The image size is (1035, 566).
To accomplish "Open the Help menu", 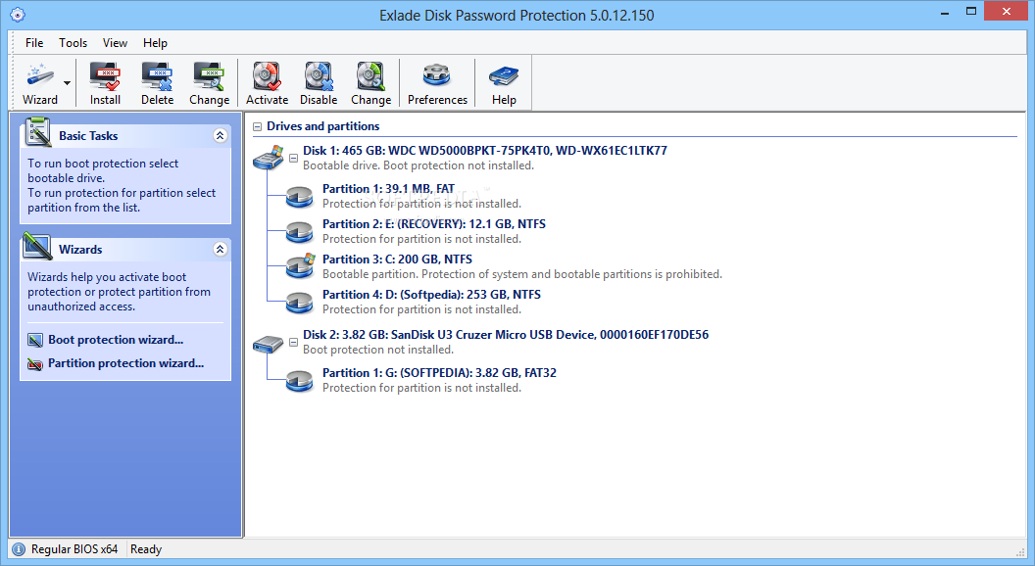I will pyautogui.click(x=155, y=43).
